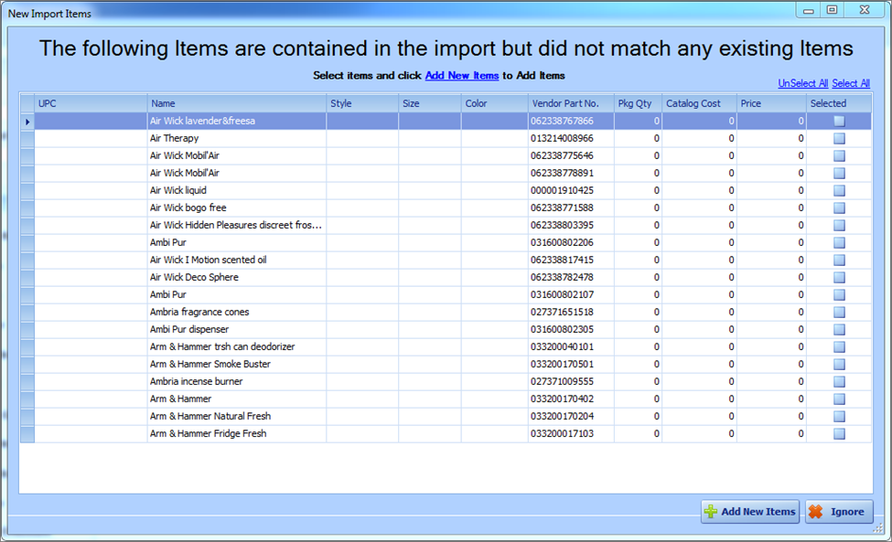This screenshot has height=542, width=892.
Task: Click the Catalog Cost column header
Action: click(x=699, y=104)
